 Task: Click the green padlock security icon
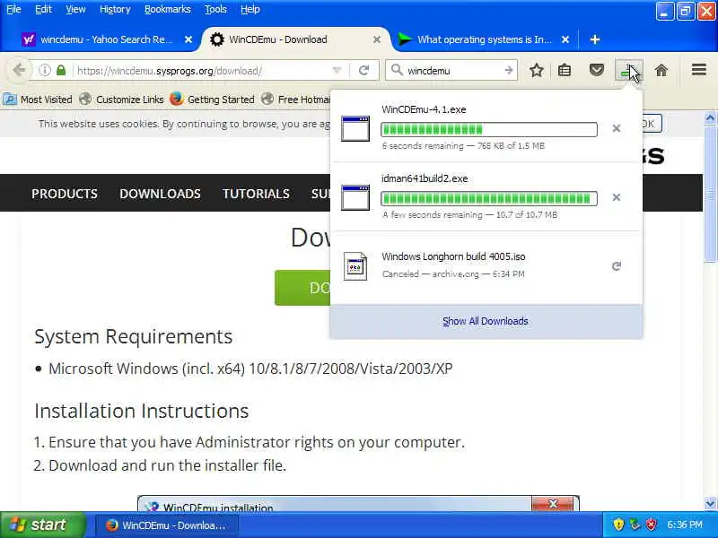point(61,71)
